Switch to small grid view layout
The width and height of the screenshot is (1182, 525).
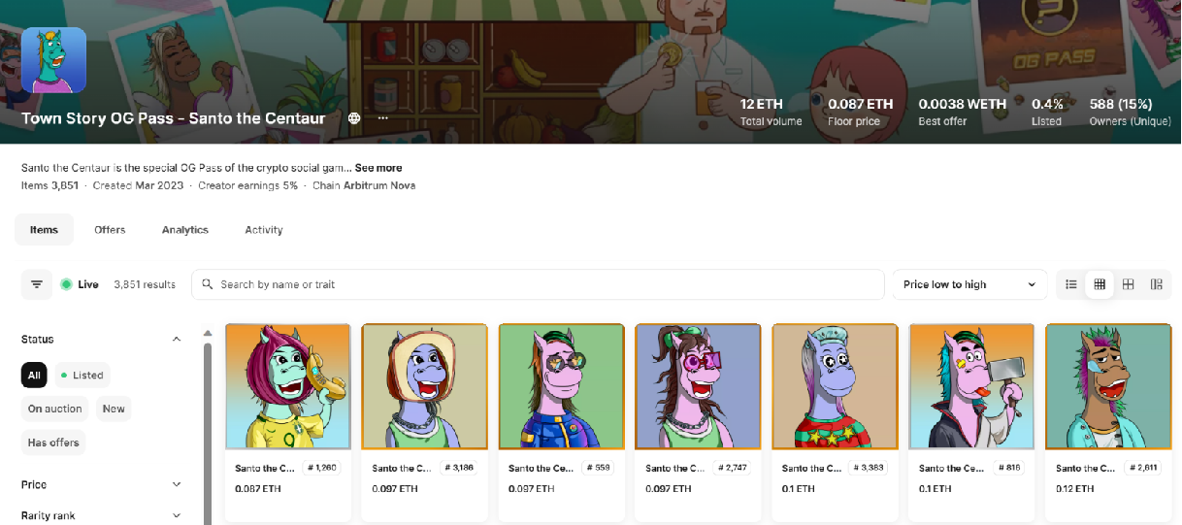pyautogui.click(x=1100, y=284)
